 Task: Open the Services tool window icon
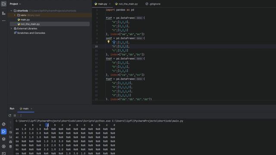[4, 146]
